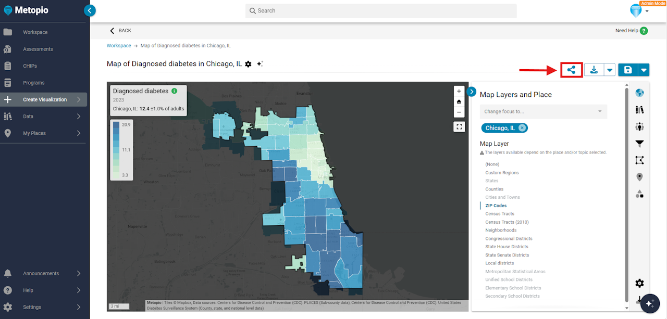Click the Search input field
The width and height of the screenshot is (667, 319).
[x=380, y=11]
